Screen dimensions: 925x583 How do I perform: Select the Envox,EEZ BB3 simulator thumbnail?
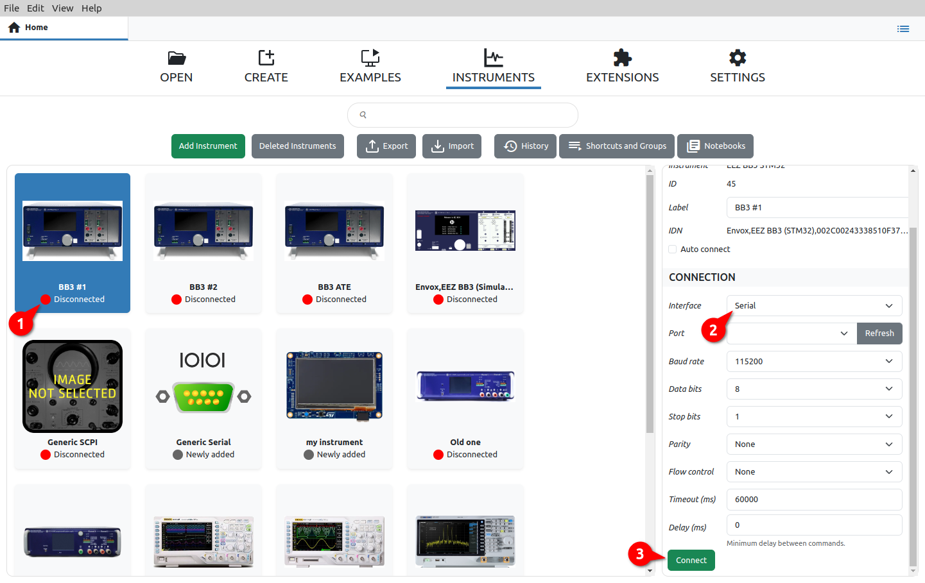click(465, 230)
